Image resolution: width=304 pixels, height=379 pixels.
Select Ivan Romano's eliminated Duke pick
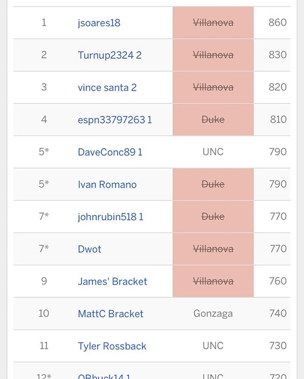pos(213,184)
